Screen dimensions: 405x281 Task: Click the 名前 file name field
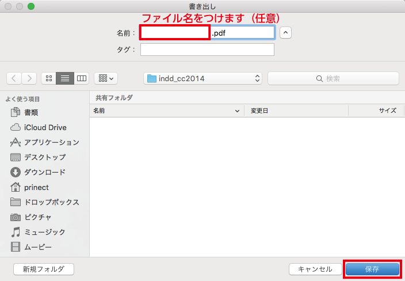207,33
